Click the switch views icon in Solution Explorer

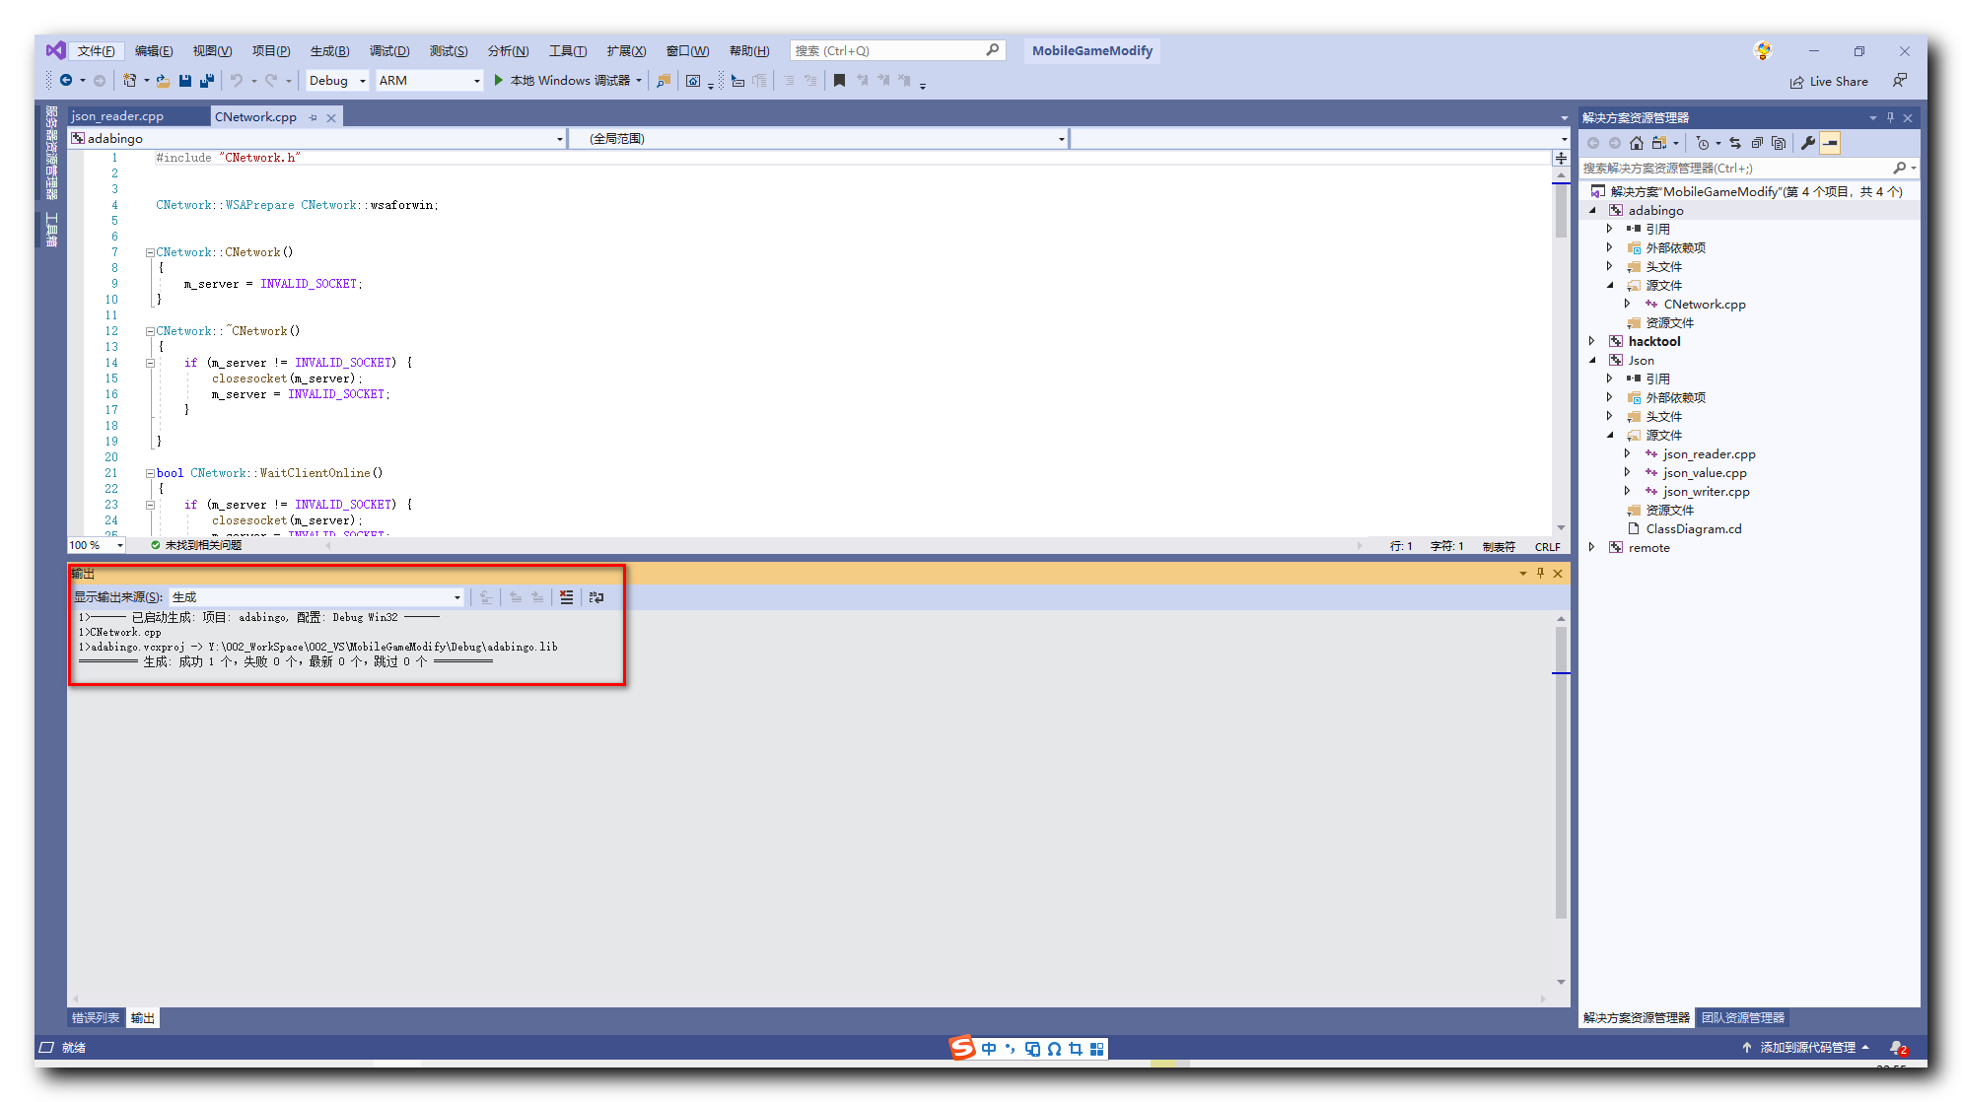pyautogui.click(x=1660, y=143)
